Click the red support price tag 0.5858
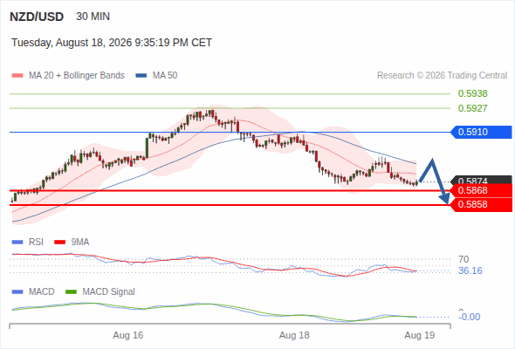The image size is (515, 349). (481, 204)
